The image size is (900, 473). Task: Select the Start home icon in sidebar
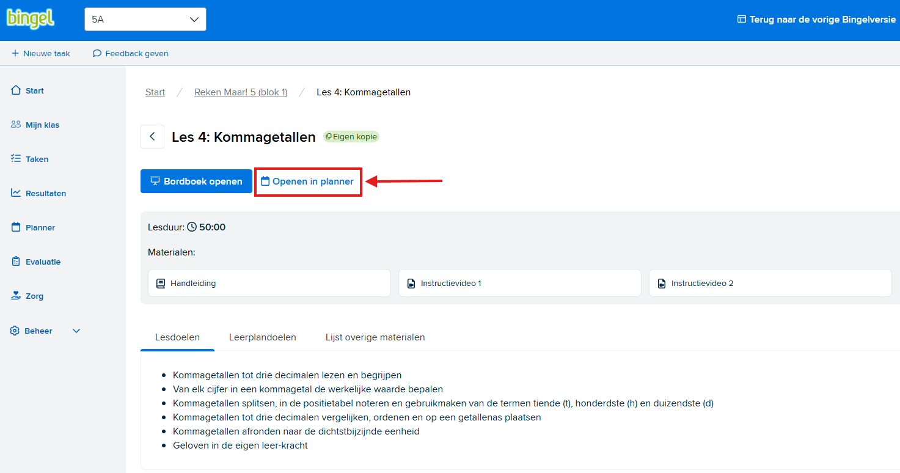coord(16,90)
